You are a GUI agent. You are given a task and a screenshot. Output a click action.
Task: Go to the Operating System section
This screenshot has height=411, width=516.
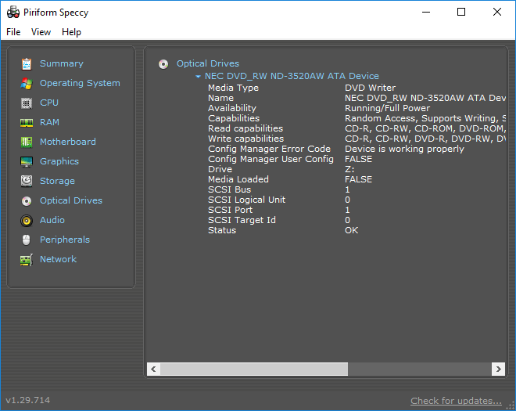pyautogui.click(x=80, y=83)
